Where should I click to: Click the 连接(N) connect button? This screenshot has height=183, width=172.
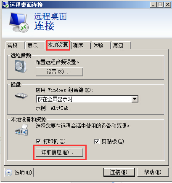point(119,172)
